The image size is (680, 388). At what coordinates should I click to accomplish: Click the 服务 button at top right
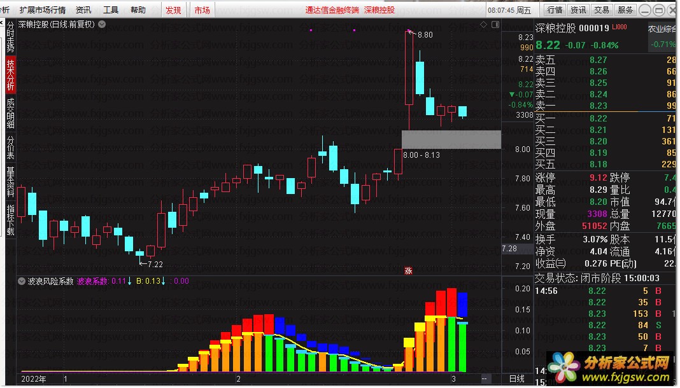tap(625, 10)
